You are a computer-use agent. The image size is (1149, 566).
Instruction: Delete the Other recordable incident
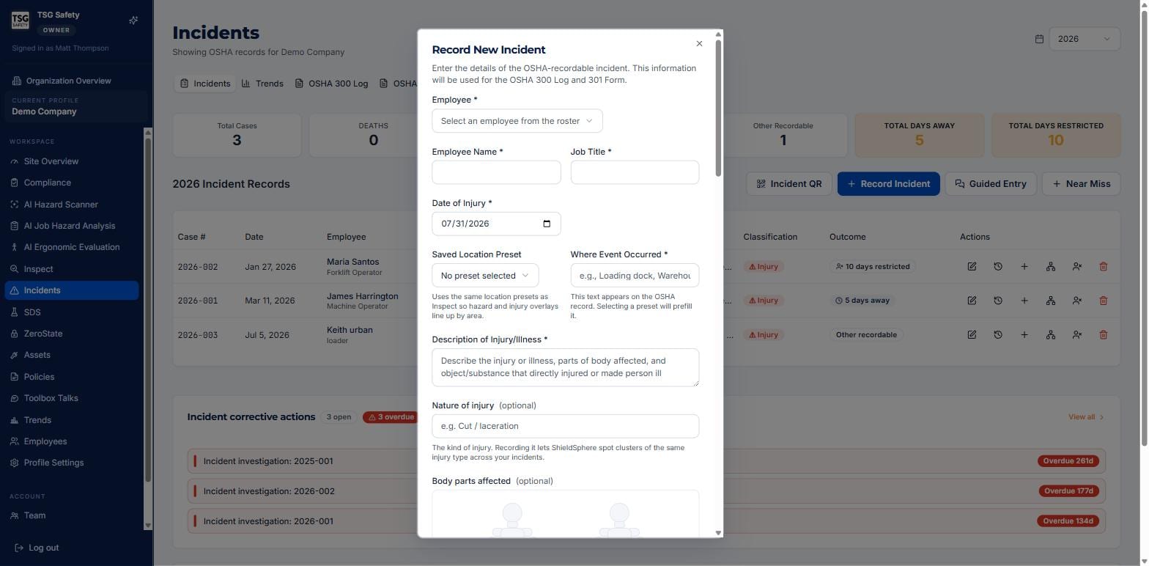pos(1104,335)
